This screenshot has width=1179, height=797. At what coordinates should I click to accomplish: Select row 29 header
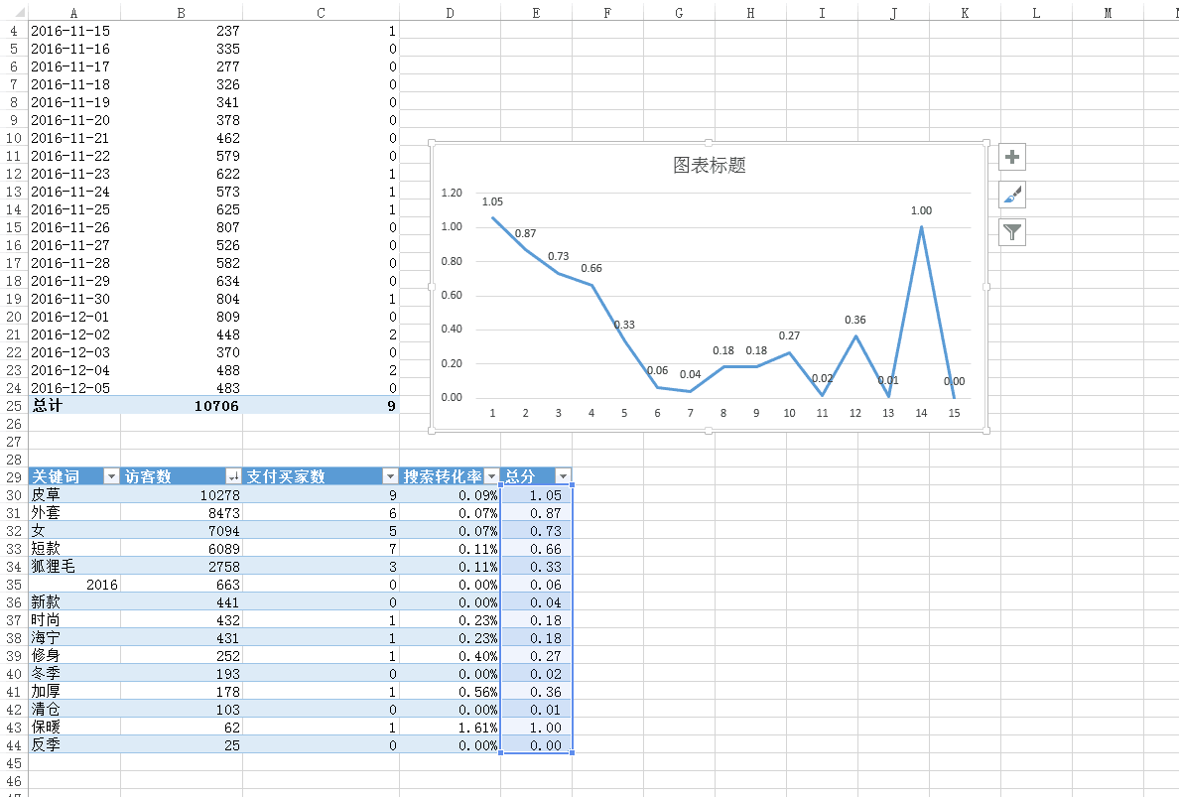14,476
